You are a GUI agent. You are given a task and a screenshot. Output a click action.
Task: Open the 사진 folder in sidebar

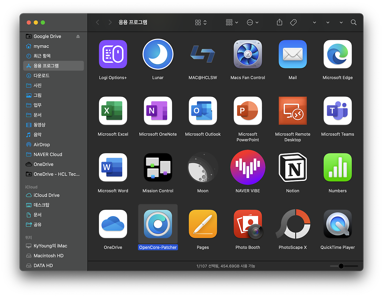(x=54, y=85)
